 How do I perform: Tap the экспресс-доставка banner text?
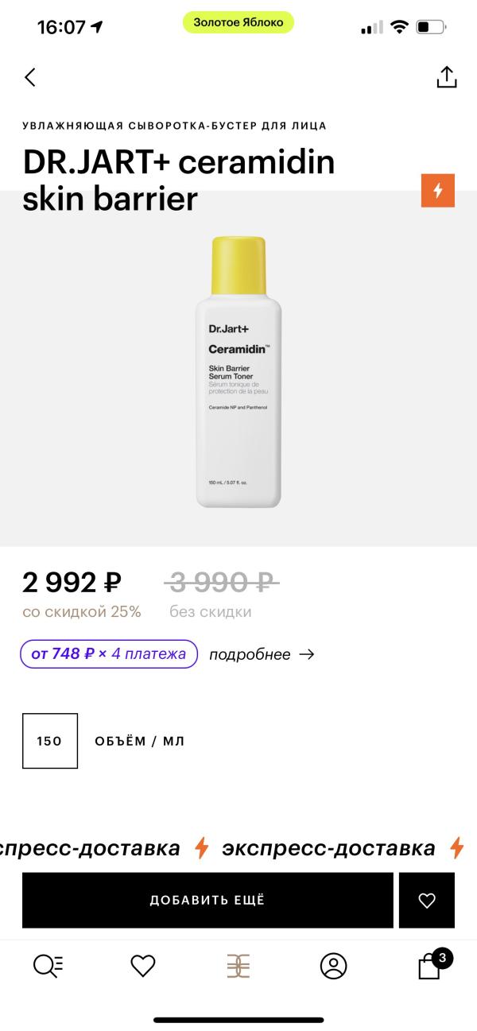click(328, 847)
